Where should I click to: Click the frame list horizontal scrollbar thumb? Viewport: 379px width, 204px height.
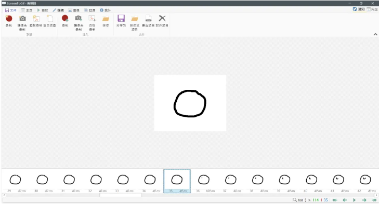[x=121, y=195]
